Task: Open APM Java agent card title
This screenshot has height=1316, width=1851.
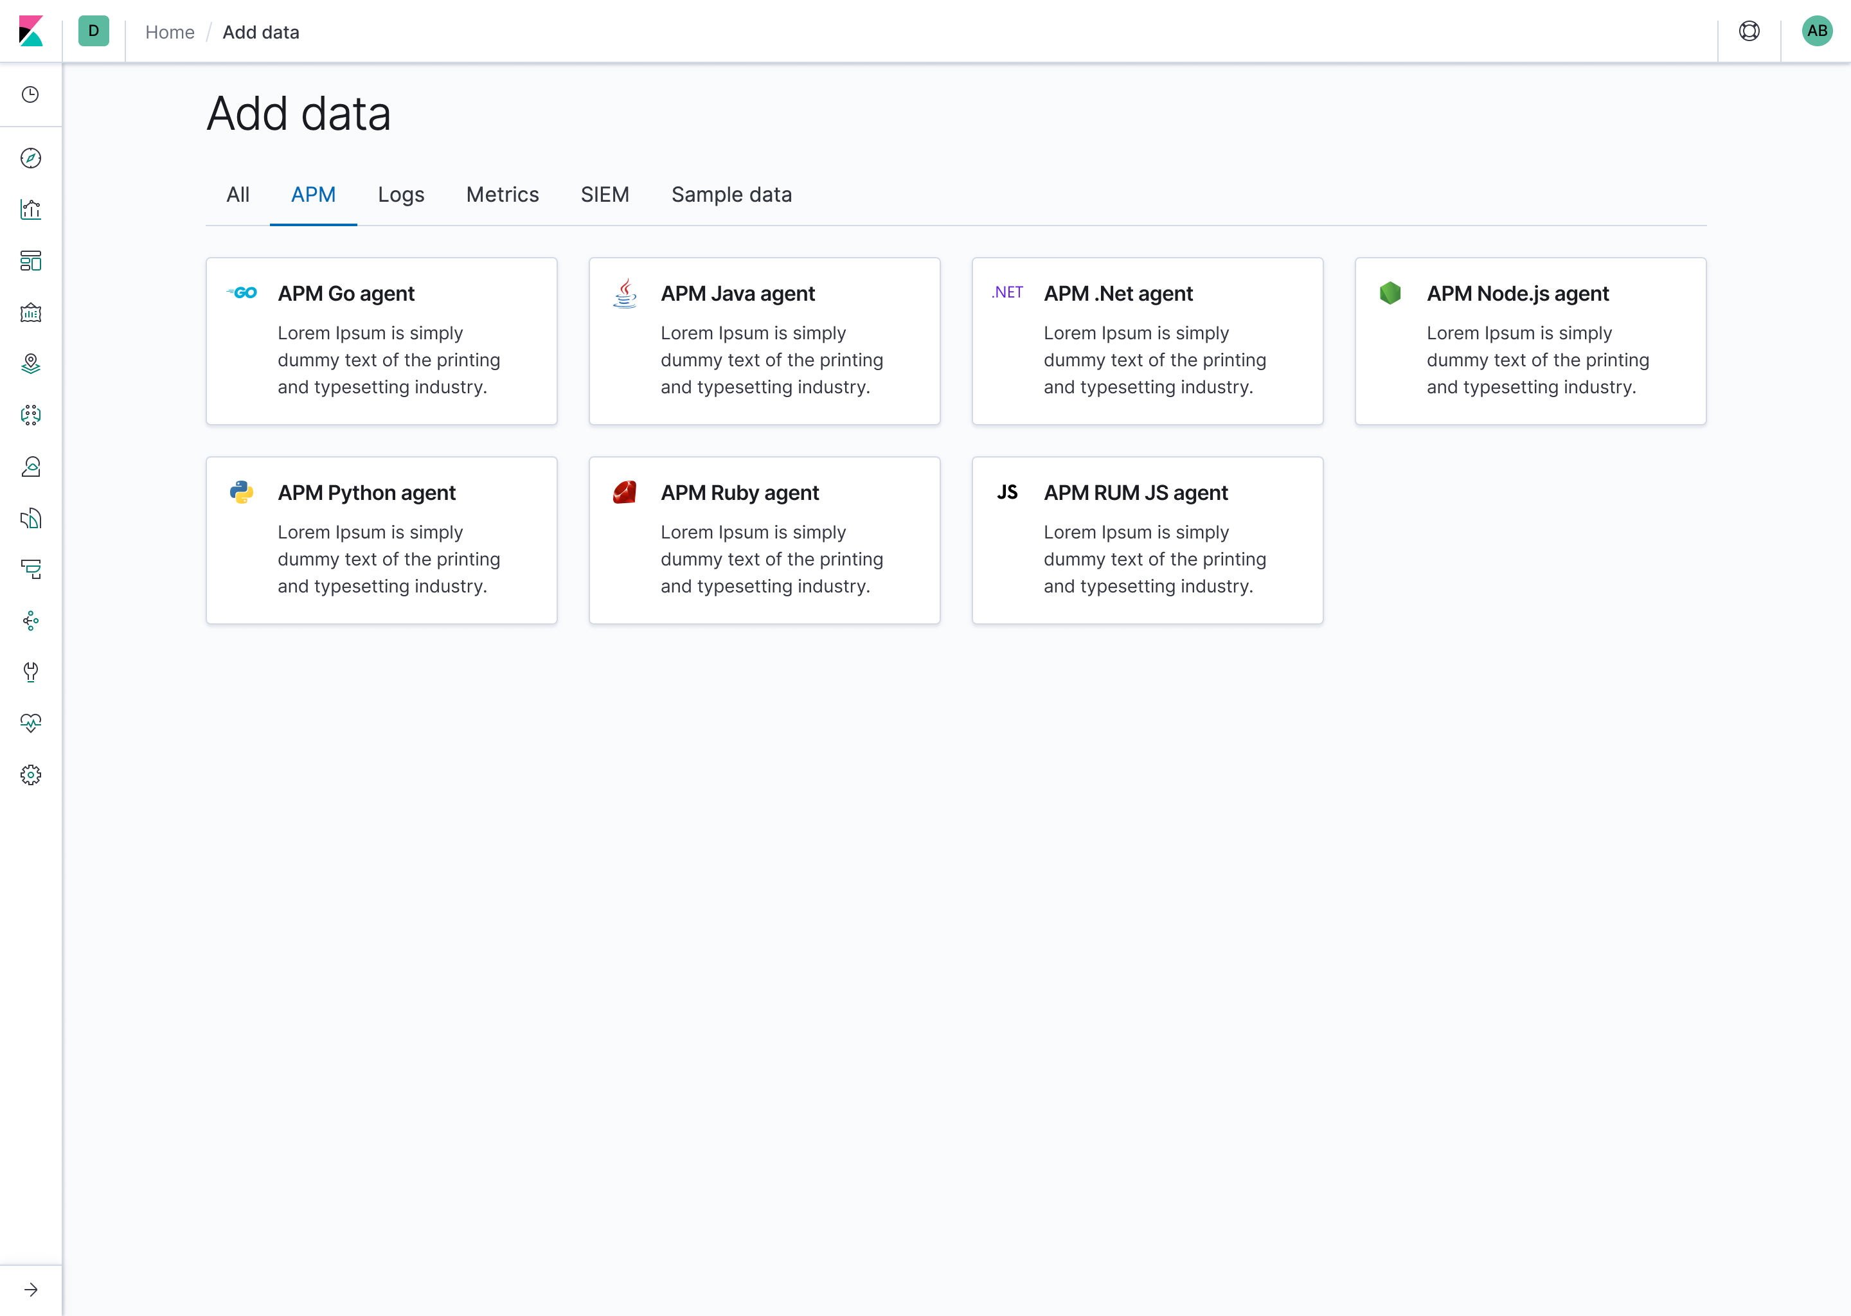Action: [737, 294]
